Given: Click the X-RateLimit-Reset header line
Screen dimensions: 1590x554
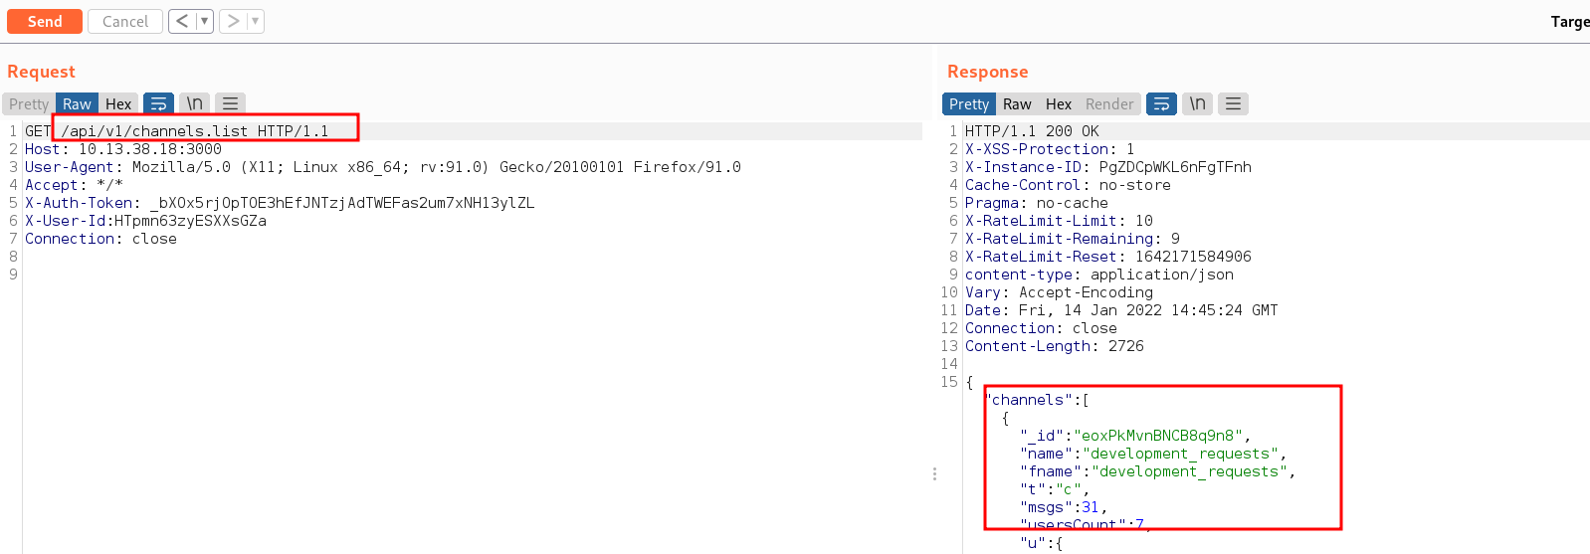Looking at the screenshot, I should click(1108, 257).
